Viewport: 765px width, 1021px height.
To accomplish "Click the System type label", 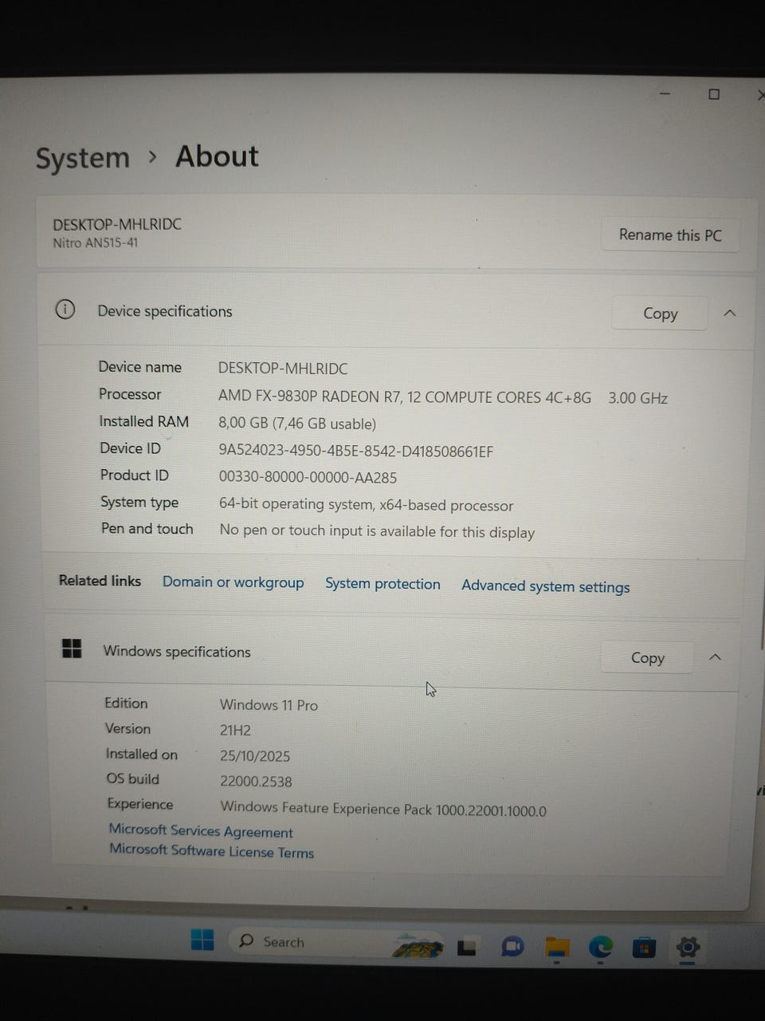I will tap(139, 502).
